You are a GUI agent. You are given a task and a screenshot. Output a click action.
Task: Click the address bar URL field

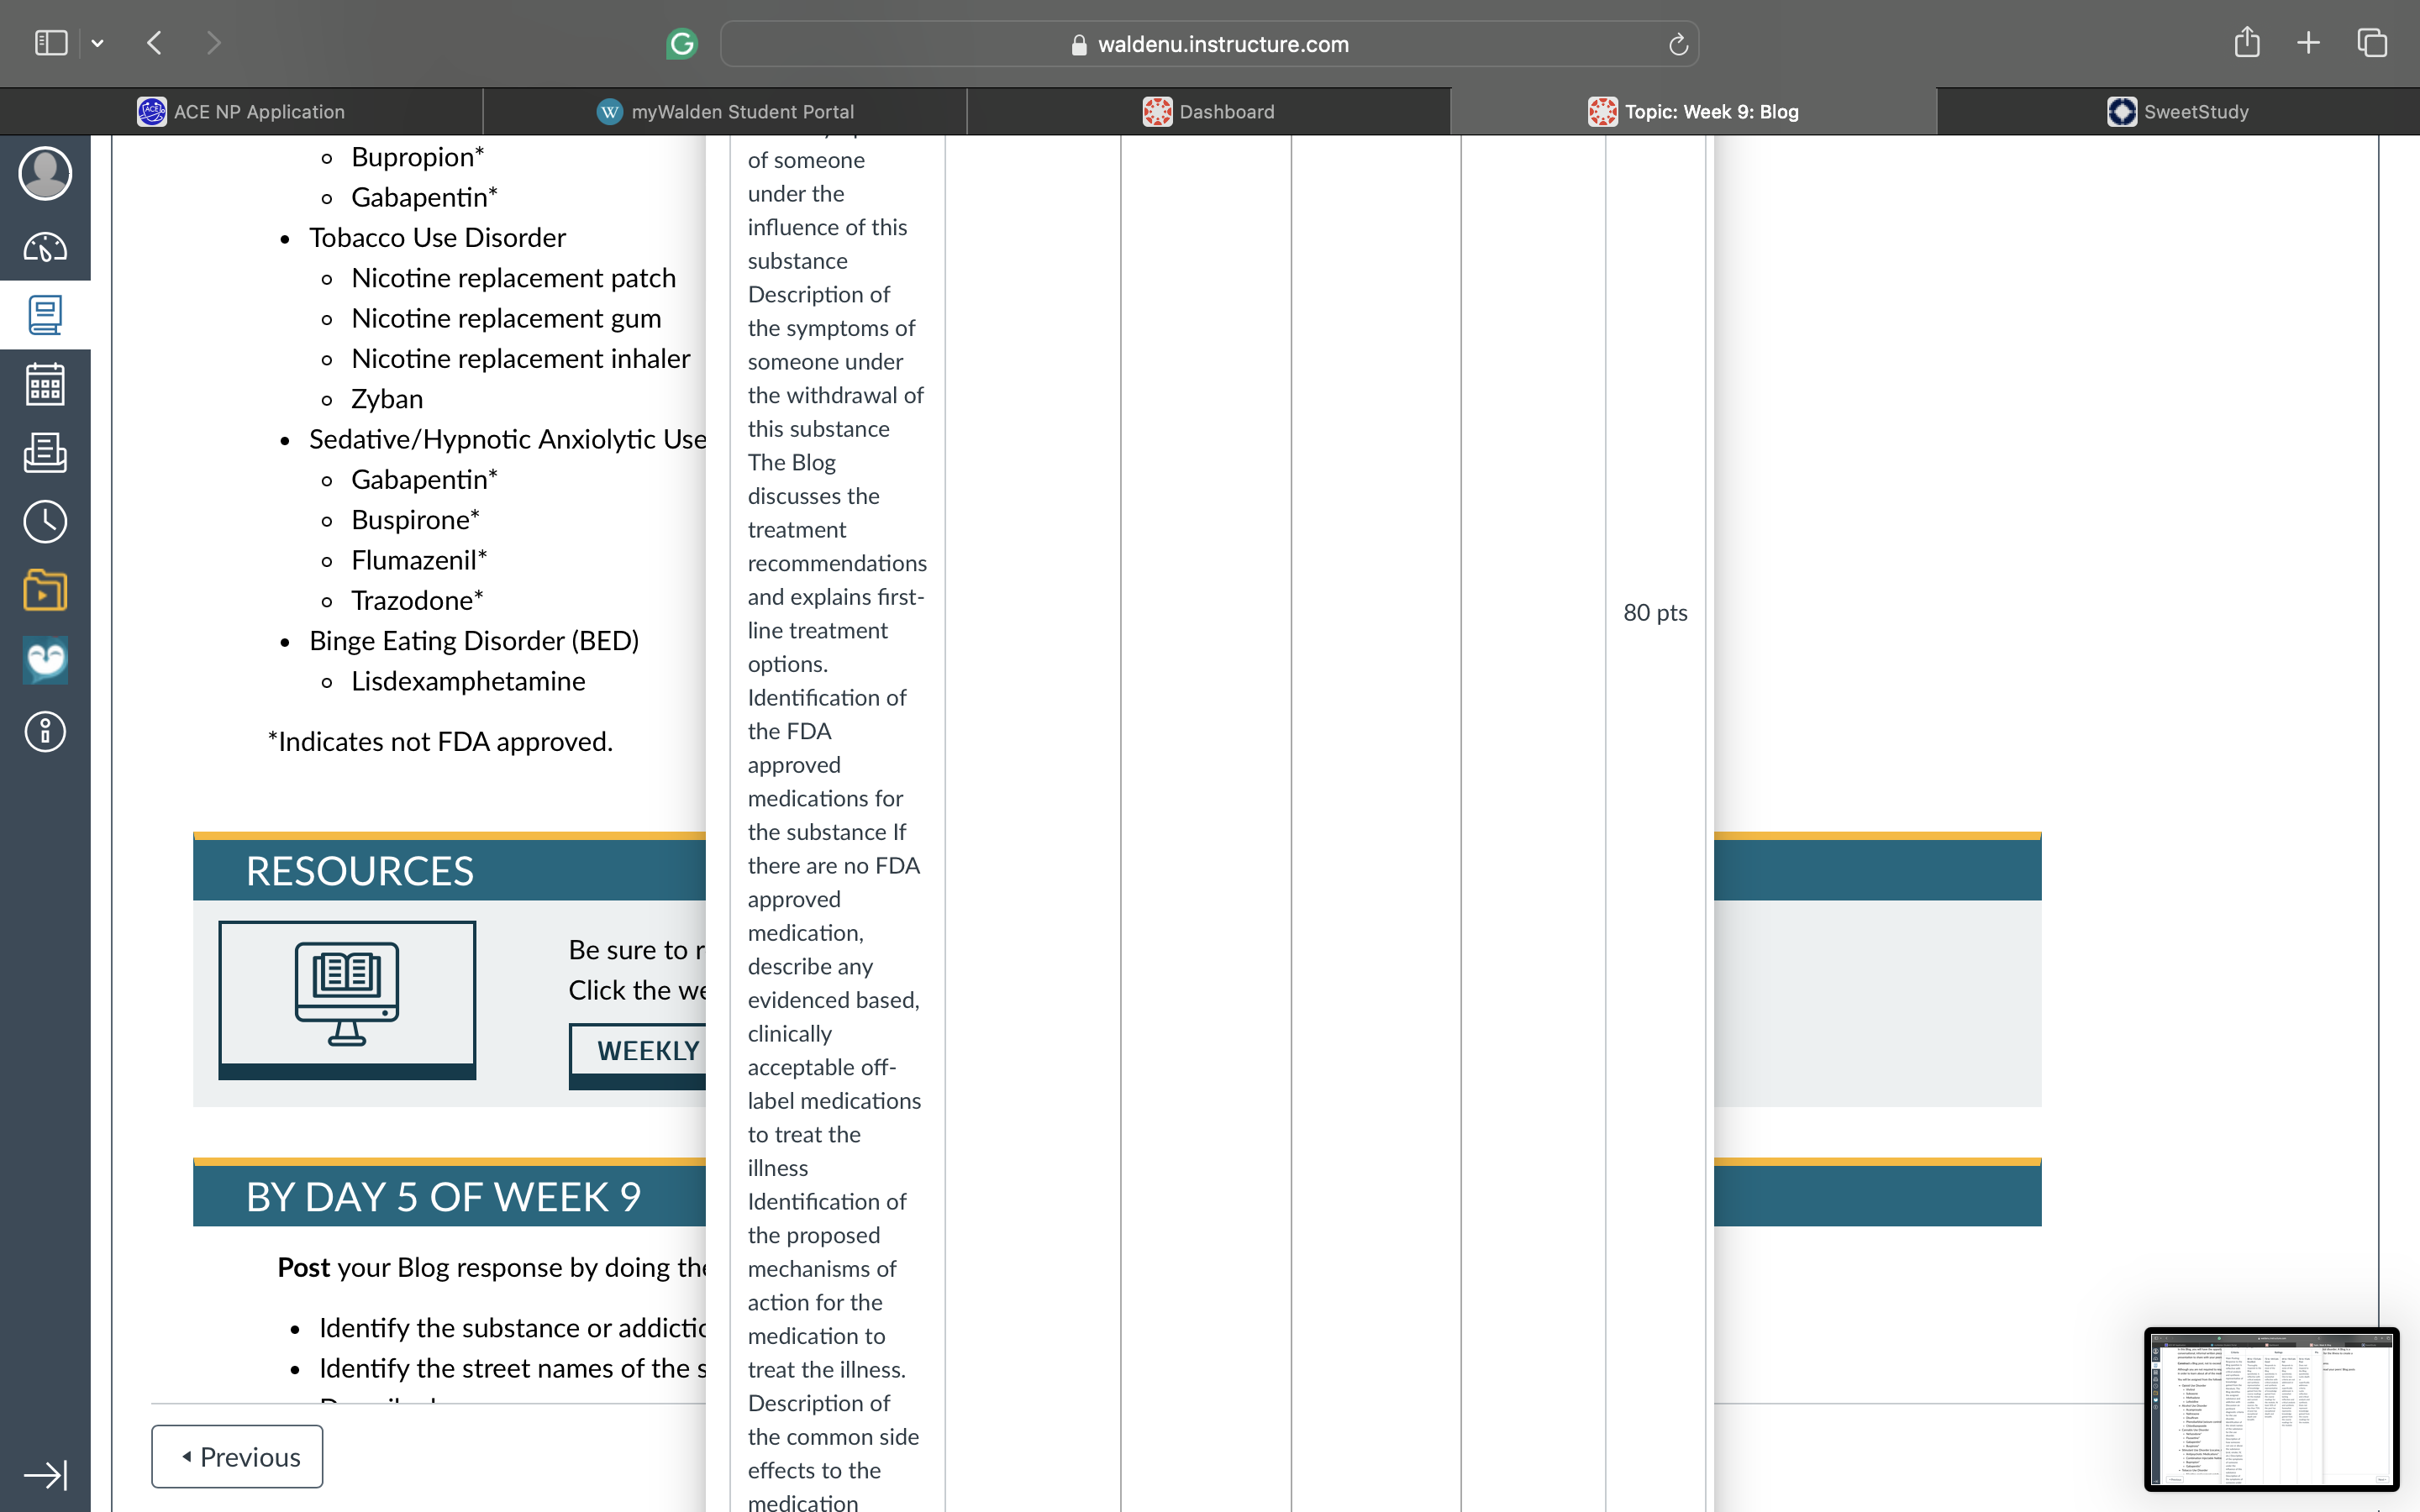pyautogui.click(x=1209, y=44)
